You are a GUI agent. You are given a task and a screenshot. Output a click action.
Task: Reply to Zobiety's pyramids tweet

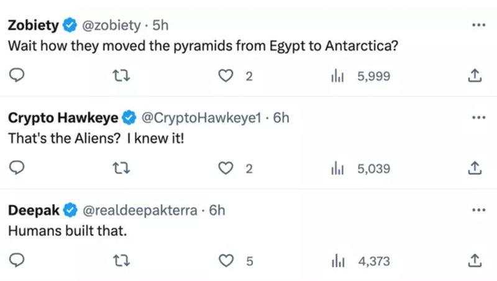point(17,76)
